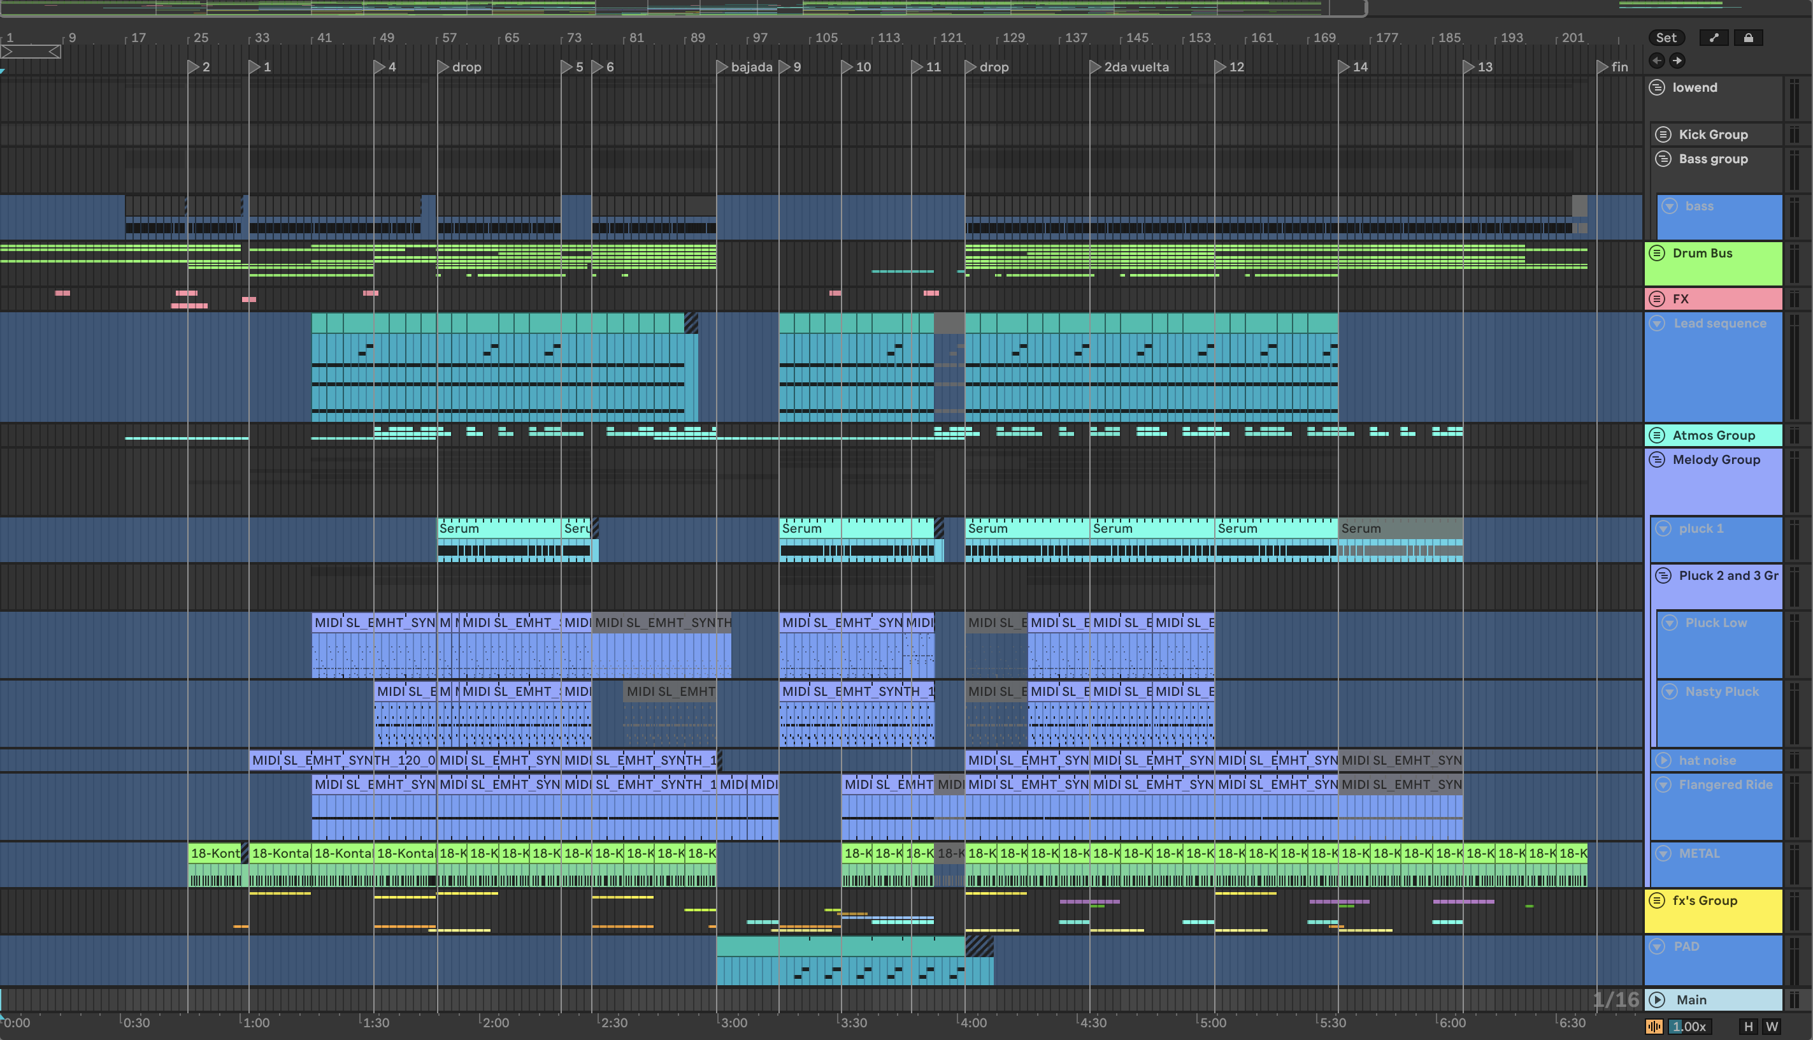This screenshot has width=1813, height=1040.
Task: Collapse the Bass group fold icon
Action: coord(1663,159)
